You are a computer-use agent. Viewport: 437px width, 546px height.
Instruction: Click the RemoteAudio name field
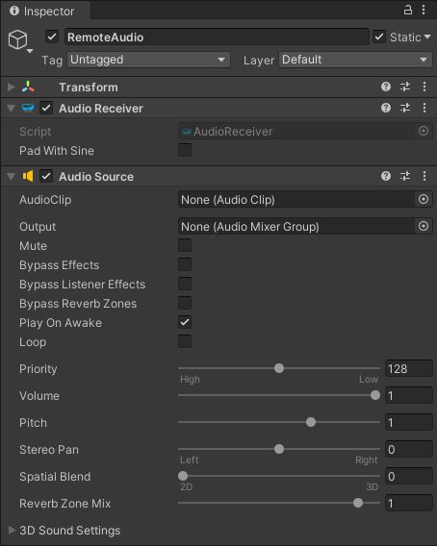coord(217,37)
